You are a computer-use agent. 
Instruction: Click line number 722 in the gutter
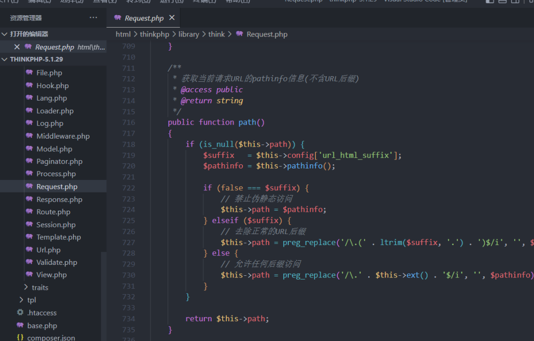point(128,188)
